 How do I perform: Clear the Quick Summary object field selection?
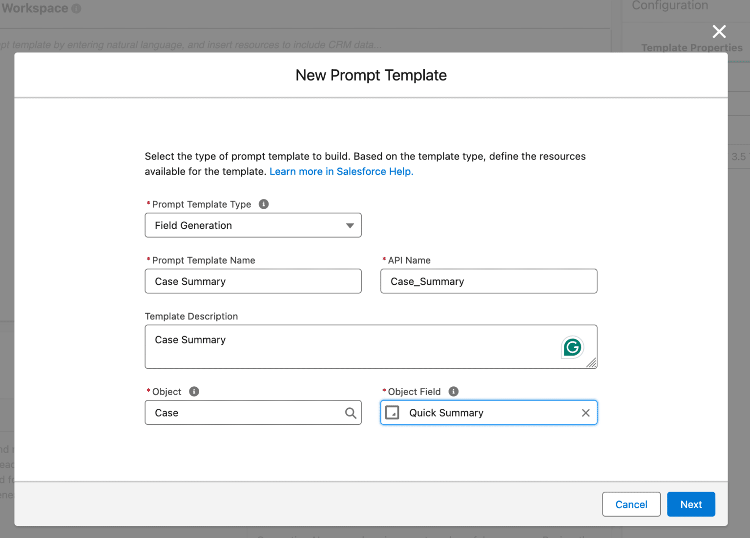pyautogui.click(x=585, y=413)
